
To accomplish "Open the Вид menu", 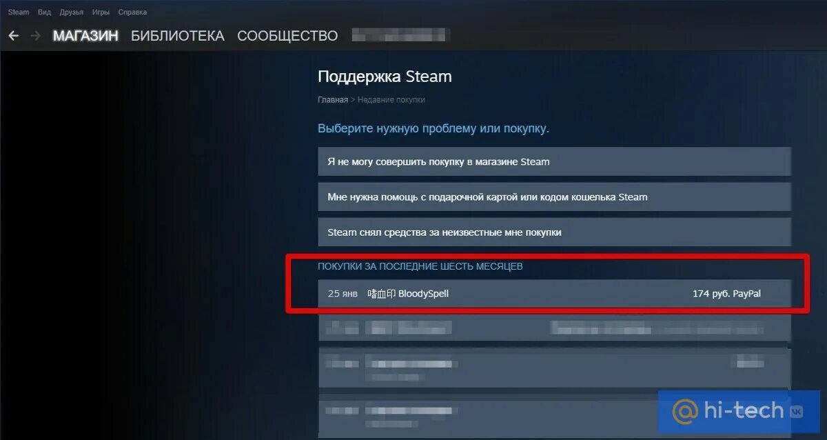I will [x=45, y=12].
